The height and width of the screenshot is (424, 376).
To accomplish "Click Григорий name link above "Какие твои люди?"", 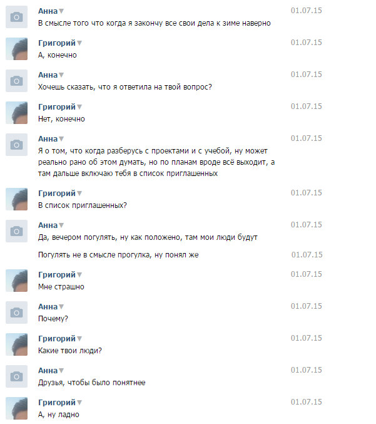I will click(x=56, y=339).
